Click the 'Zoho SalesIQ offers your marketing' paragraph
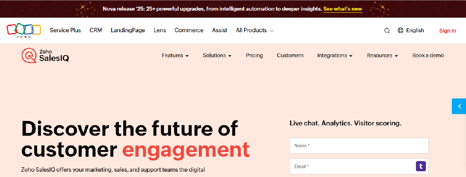The image size is (466, 177). [x=113, y=170]
